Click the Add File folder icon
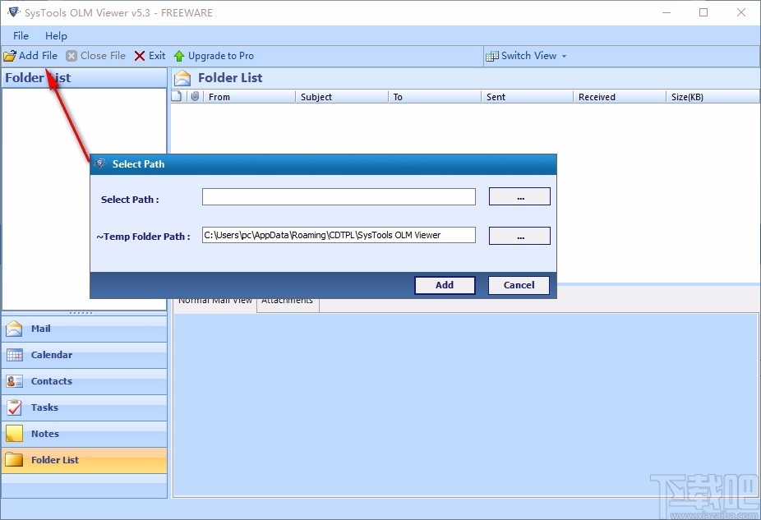Image resolution: width=761 pixels, height=520 pixels. [10, 56]
